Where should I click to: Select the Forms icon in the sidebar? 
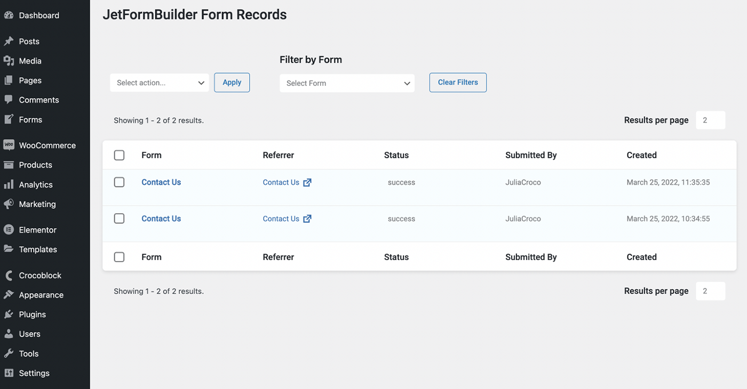pyautogui.click(x=9, y=119)
